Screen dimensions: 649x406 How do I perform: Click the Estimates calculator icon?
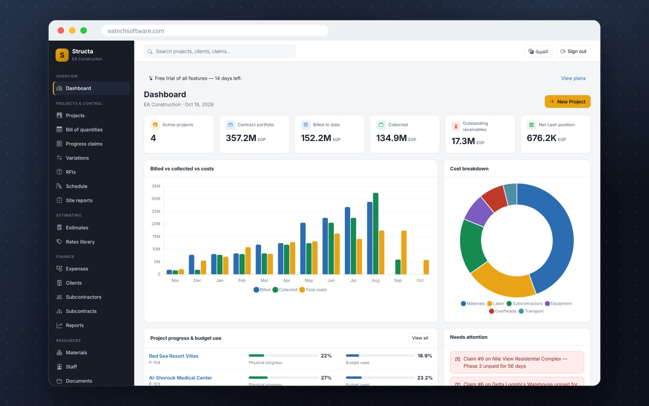(x=59, y=227)
